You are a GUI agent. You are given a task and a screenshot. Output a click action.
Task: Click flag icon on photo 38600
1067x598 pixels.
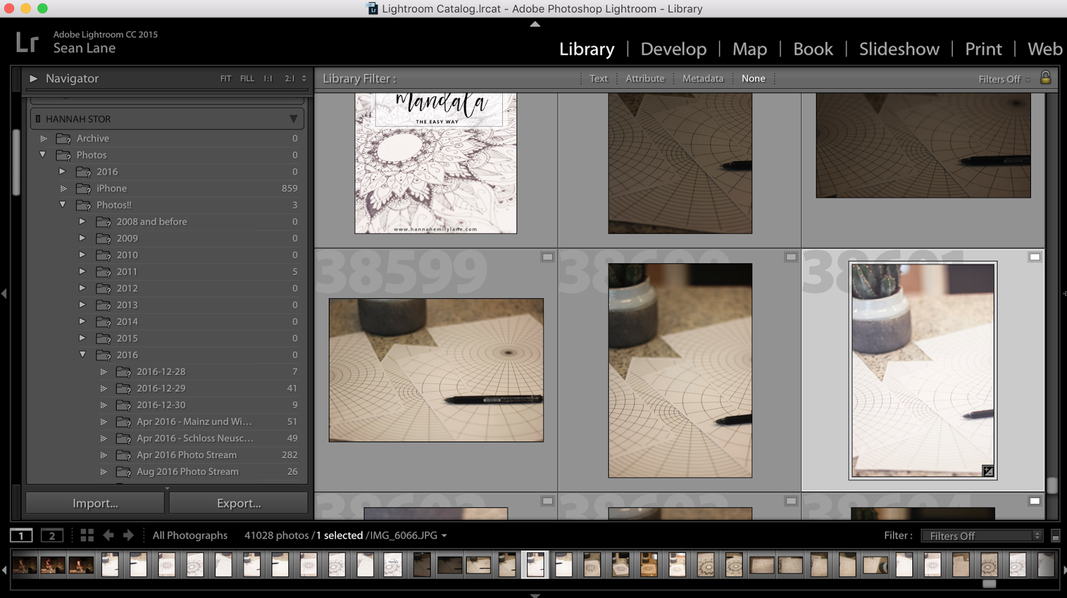[791, 257]
